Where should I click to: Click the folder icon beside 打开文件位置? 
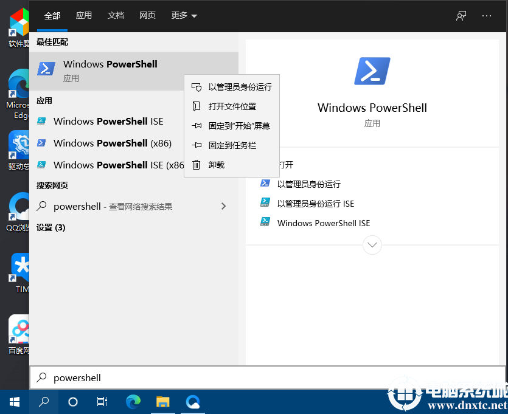[197, 106]
